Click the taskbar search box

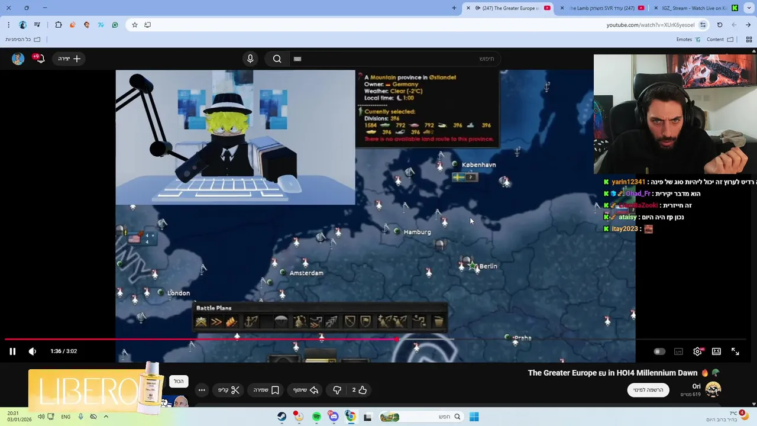coord(421,417)
